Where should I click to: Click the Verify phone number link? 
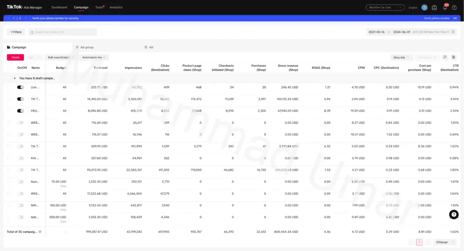point(437,18)
